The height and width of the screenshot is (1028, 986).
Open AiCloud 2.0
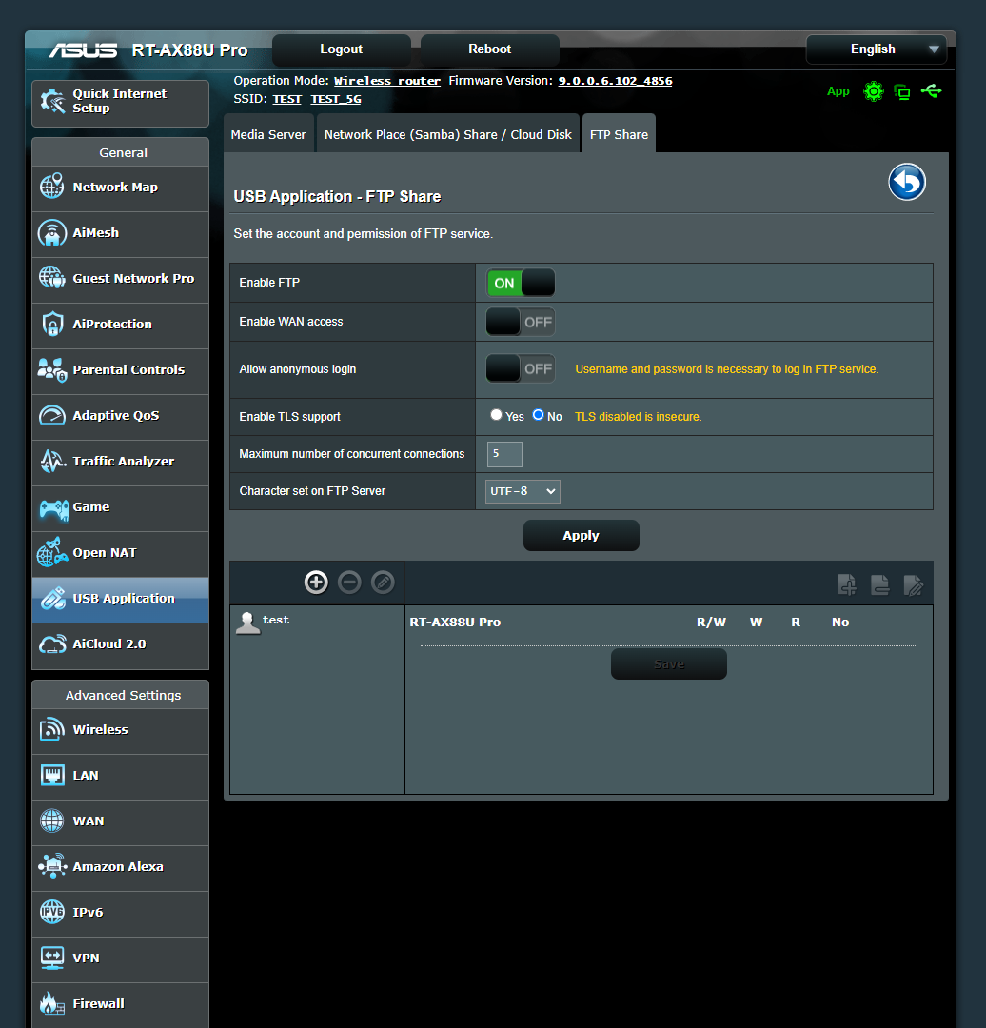[x=120, y=645]
